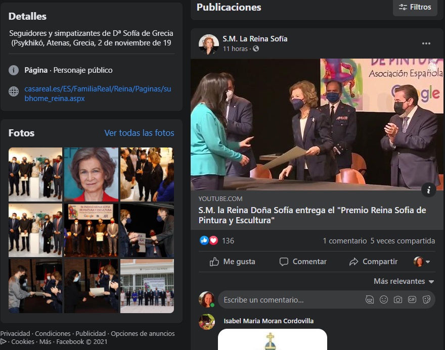This screenshot has width=445, height=350.
Task: Open Opciones de anuncios footer link
Action: click(x=143, y=333)
